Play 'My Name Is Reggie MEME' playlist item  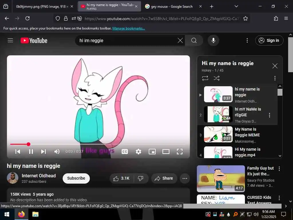pyautogui.click(x=237, y=135)
